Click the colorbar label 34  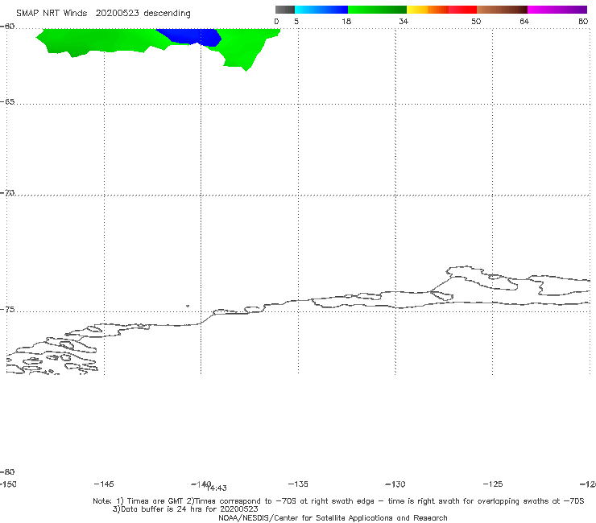(x=404, y=21)
